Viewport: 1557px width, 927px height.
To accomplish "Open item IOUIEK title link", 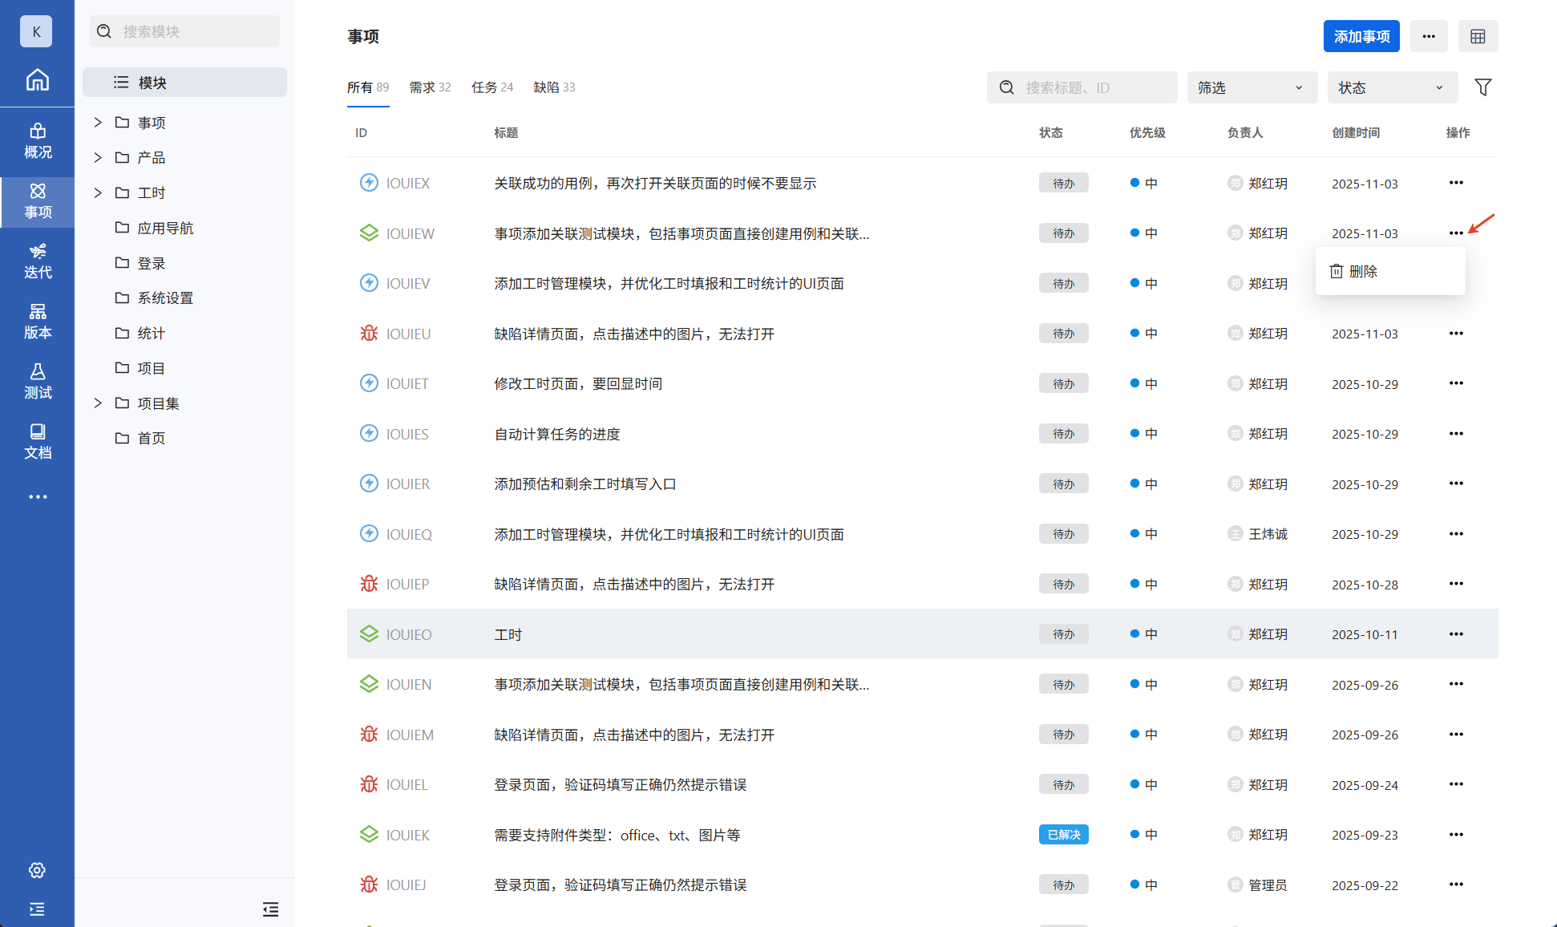I will pos(617,835).
